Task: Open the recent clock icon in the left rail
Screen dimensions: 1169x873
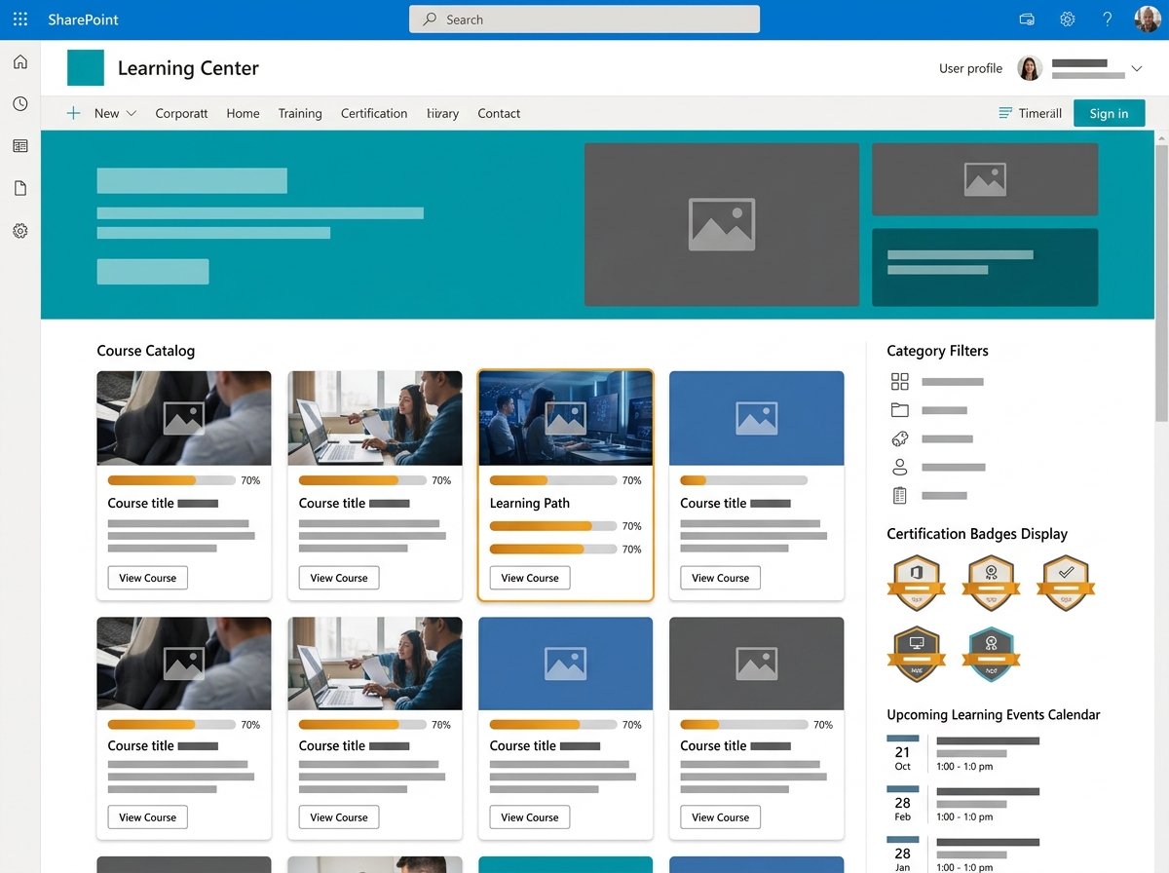Action: [x=20, y=104]
